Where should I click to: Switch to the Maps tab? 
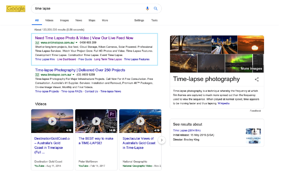(92, 20)
